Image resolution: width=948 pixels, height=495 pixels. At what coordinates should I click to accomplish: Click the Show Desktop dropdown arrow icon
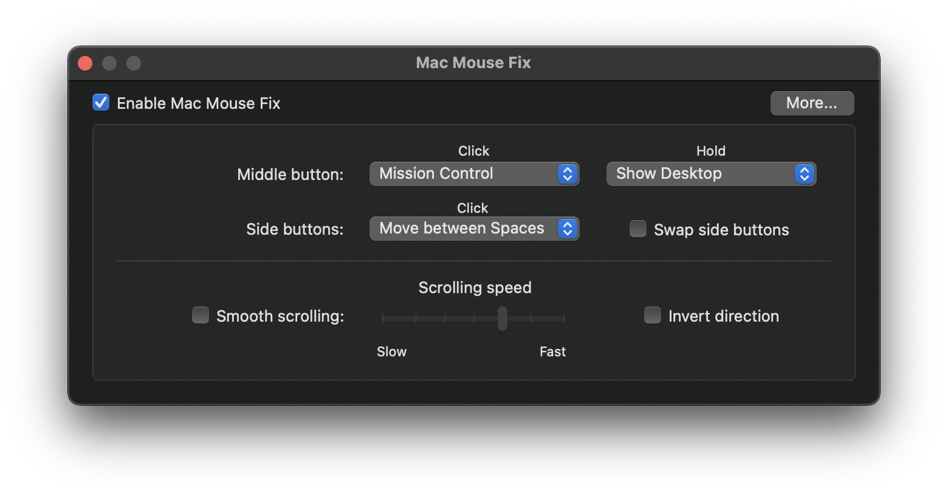[x=805, y=174]
